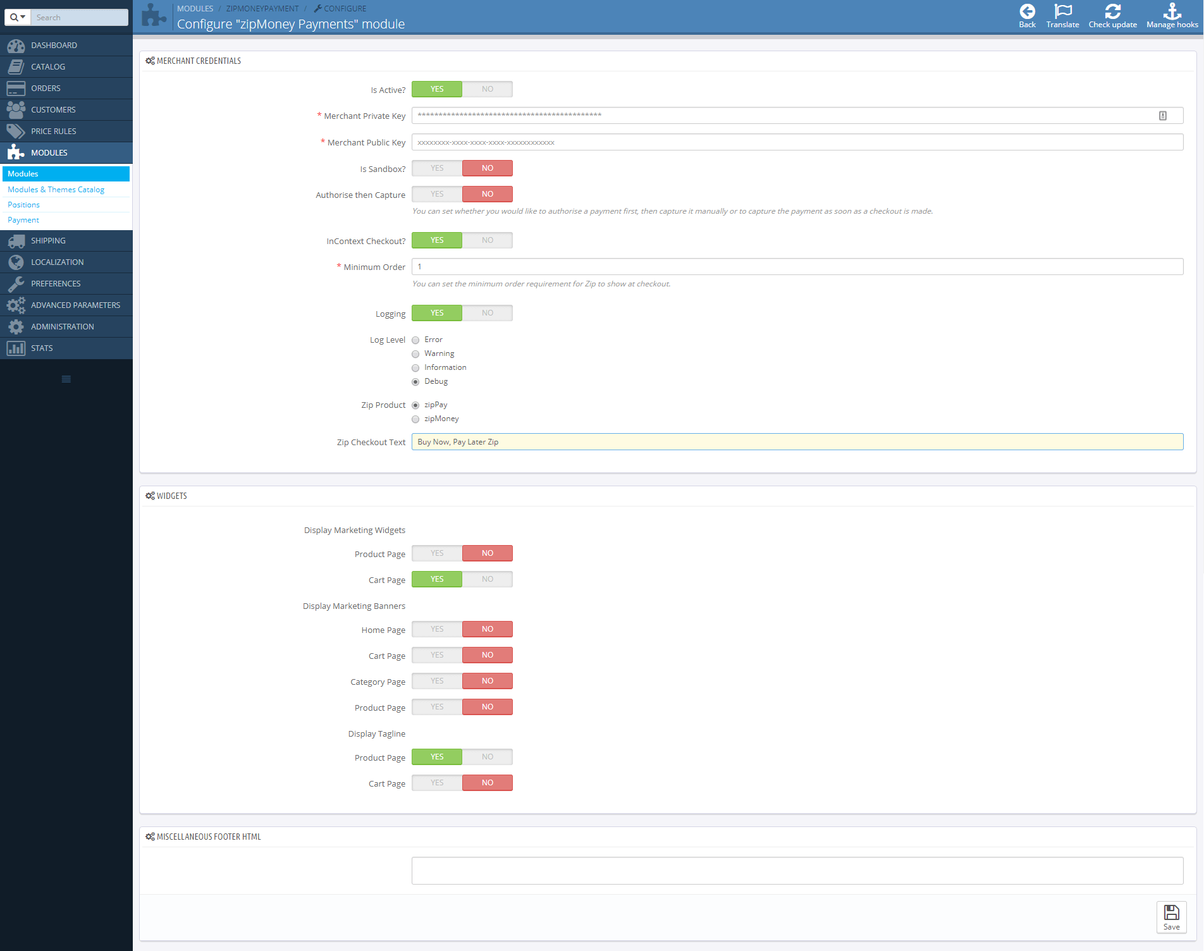Enable Tagline on Cart Page

pos(437,783)
